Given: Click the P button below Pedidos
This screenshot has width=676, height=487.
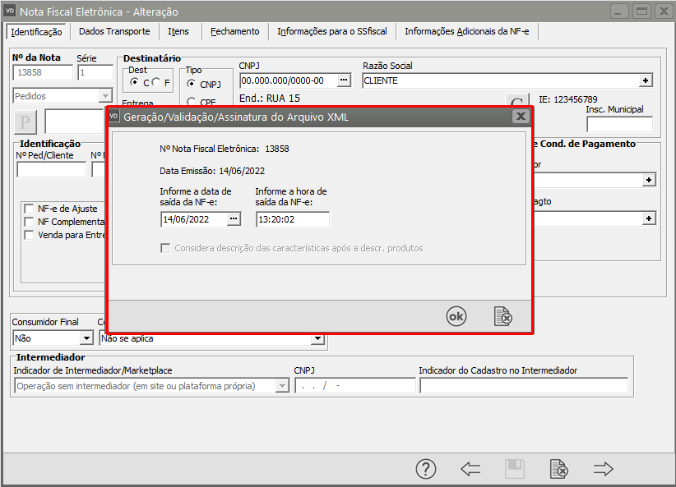Looking at the screenshot, I should coord(25,122).
